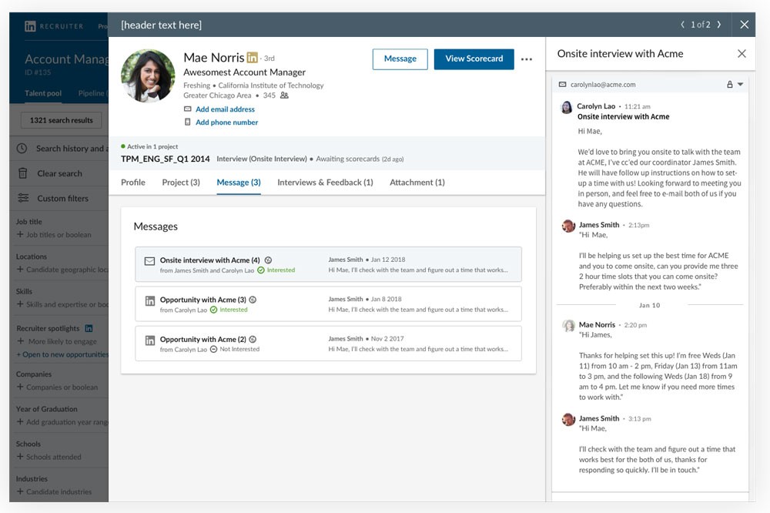Switch to the Interviews & Feedback tab
This screenshot has height=513, width=770.
coord(325,183)
